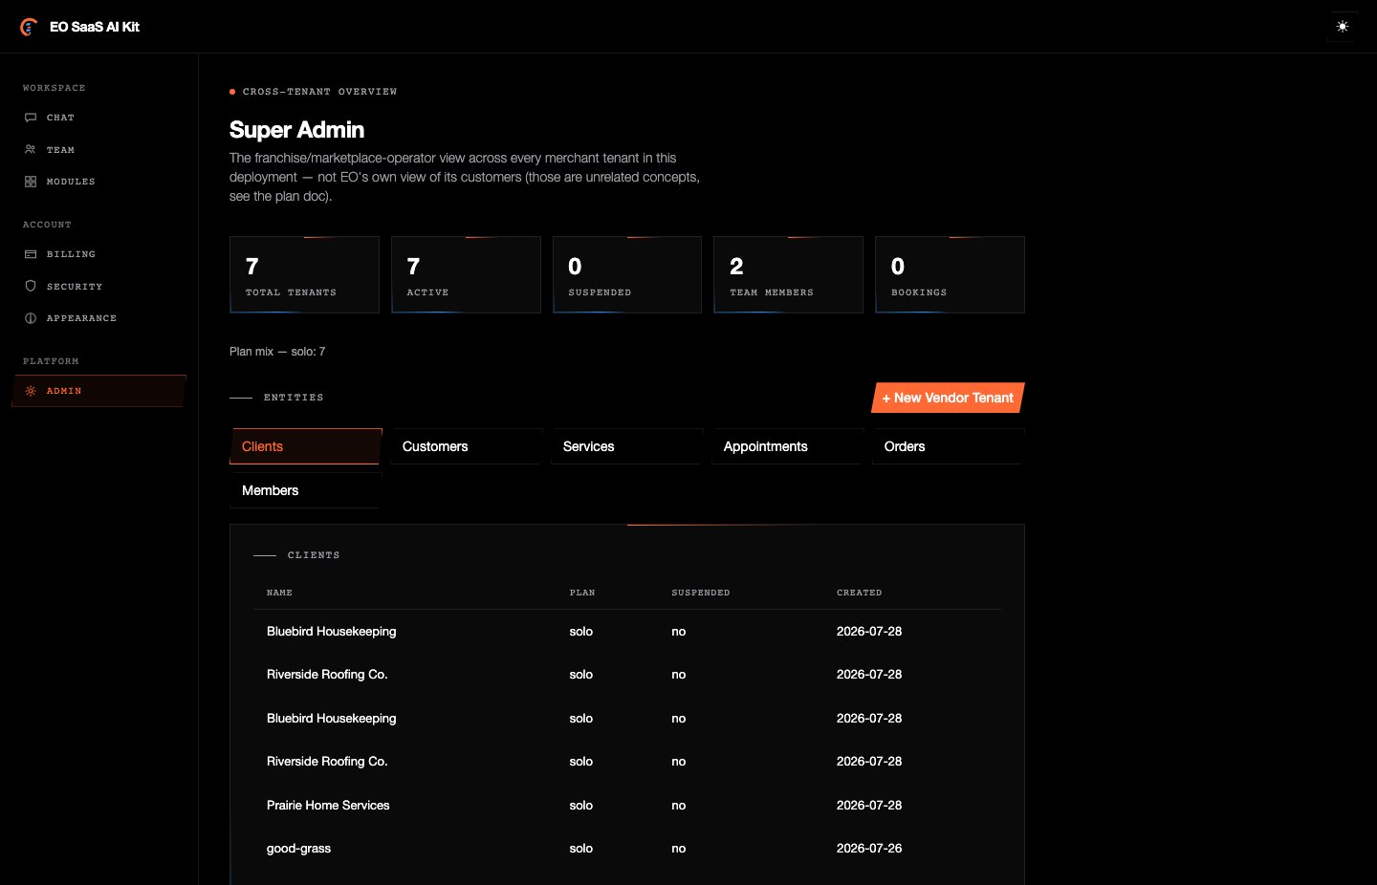Click the CREATED column header
Screen dimensions: 1377x885
coord(860,593)
